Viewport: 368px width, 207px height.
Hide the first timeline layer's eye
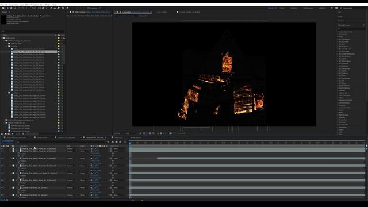(x=2, y=148)
